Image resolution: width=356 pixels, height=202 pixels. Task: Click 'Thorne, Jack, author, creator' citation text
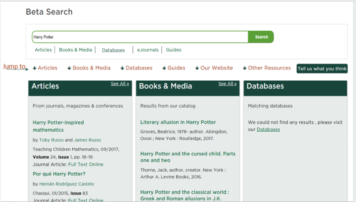pyautogui.click(x=183, y=174)
